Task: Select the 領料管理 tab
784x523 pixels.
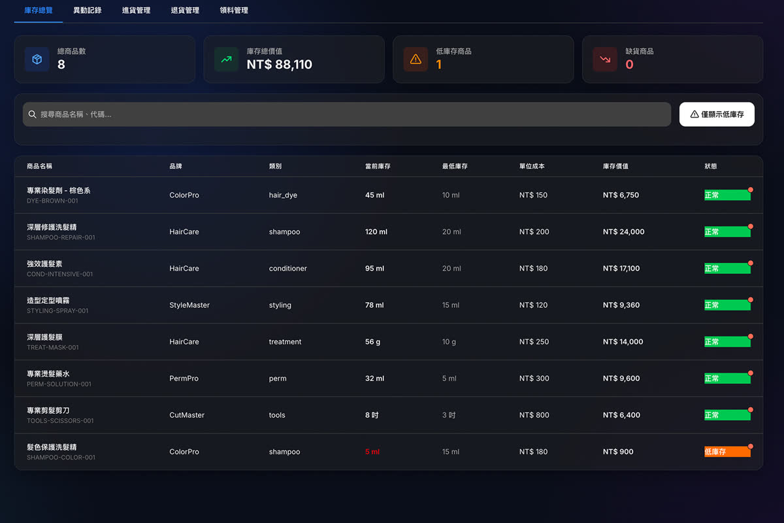Action: (234, 10)
